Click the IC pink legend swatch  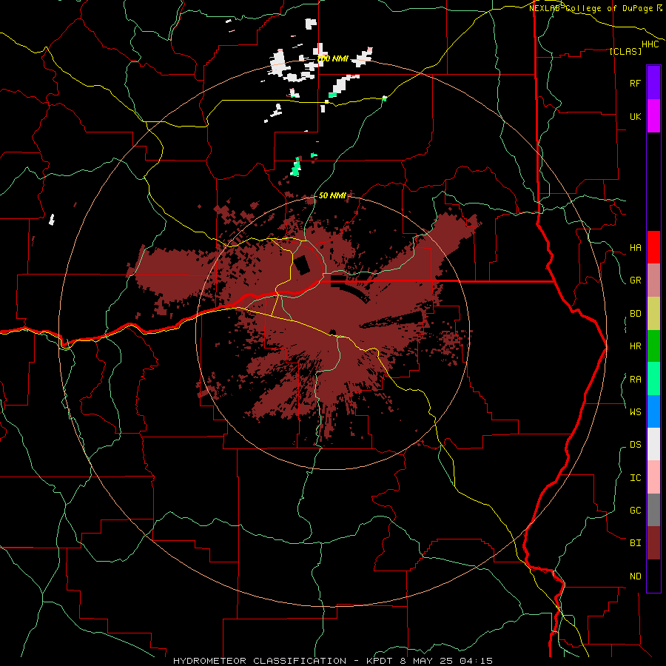coord(653,477)
